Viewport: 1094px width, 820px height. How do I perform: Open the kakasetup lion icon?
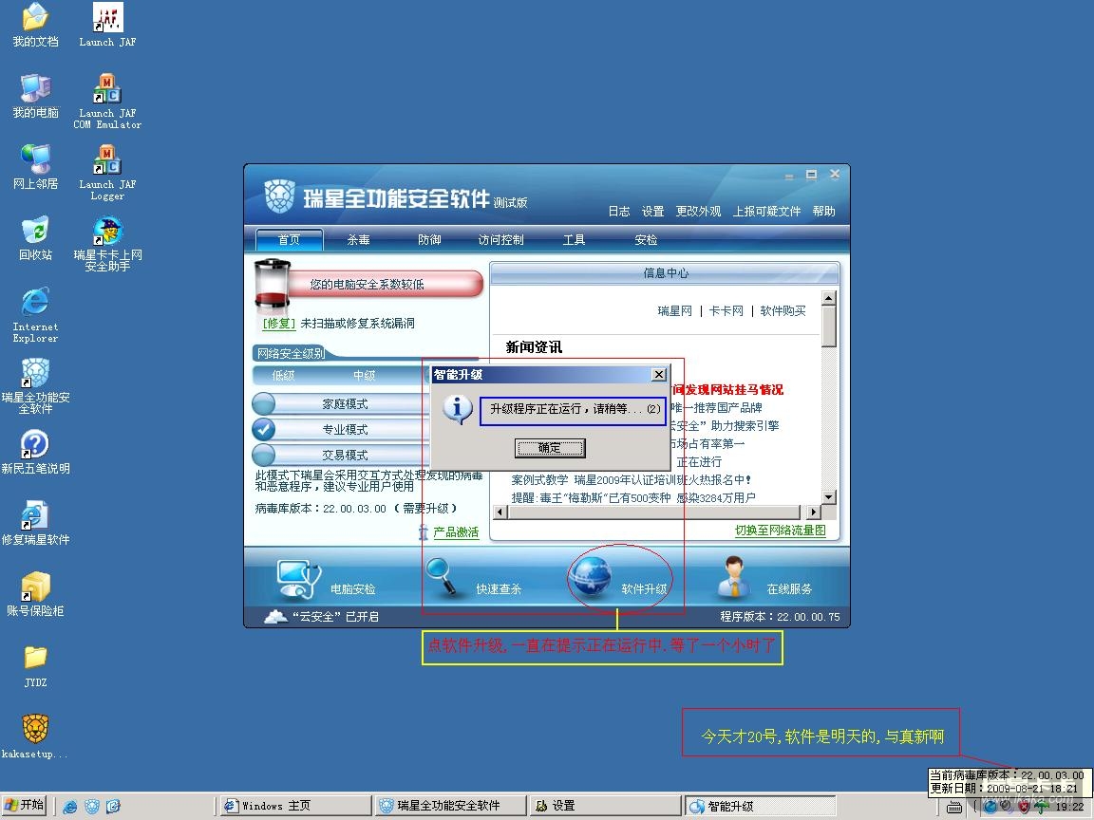coord(35,736)
